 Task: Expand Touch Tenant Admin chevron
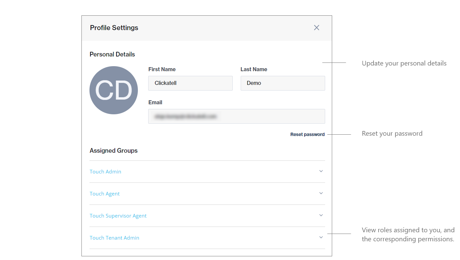[x=321, y=238]
